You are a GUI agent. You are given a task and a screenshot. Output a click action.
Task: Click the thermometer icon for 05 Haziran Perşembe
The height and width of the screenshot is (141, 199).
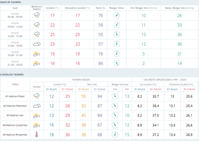(37, 135)
